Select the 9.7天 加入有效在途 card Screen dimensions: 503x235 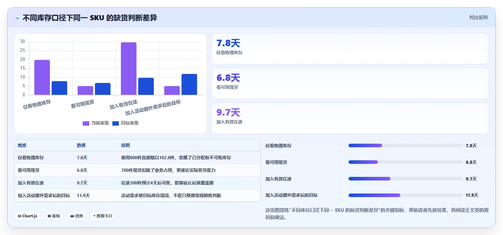point(350,118)
